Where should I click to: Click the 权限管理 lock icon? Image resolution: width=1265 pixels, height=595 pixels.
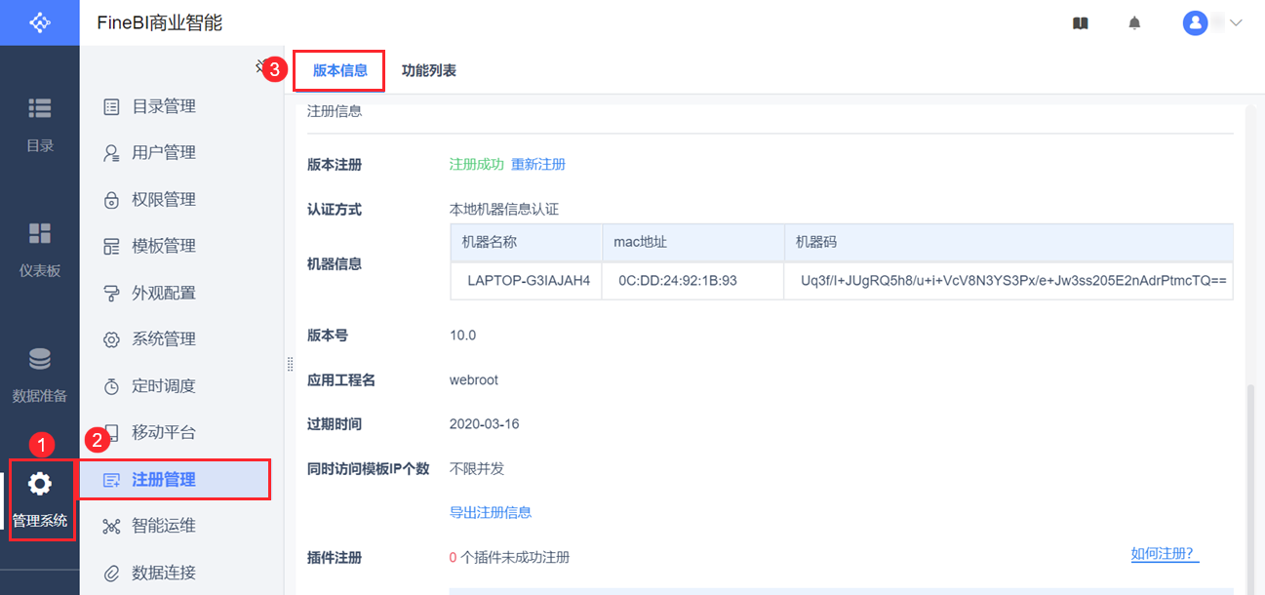[x=112, y=200]
